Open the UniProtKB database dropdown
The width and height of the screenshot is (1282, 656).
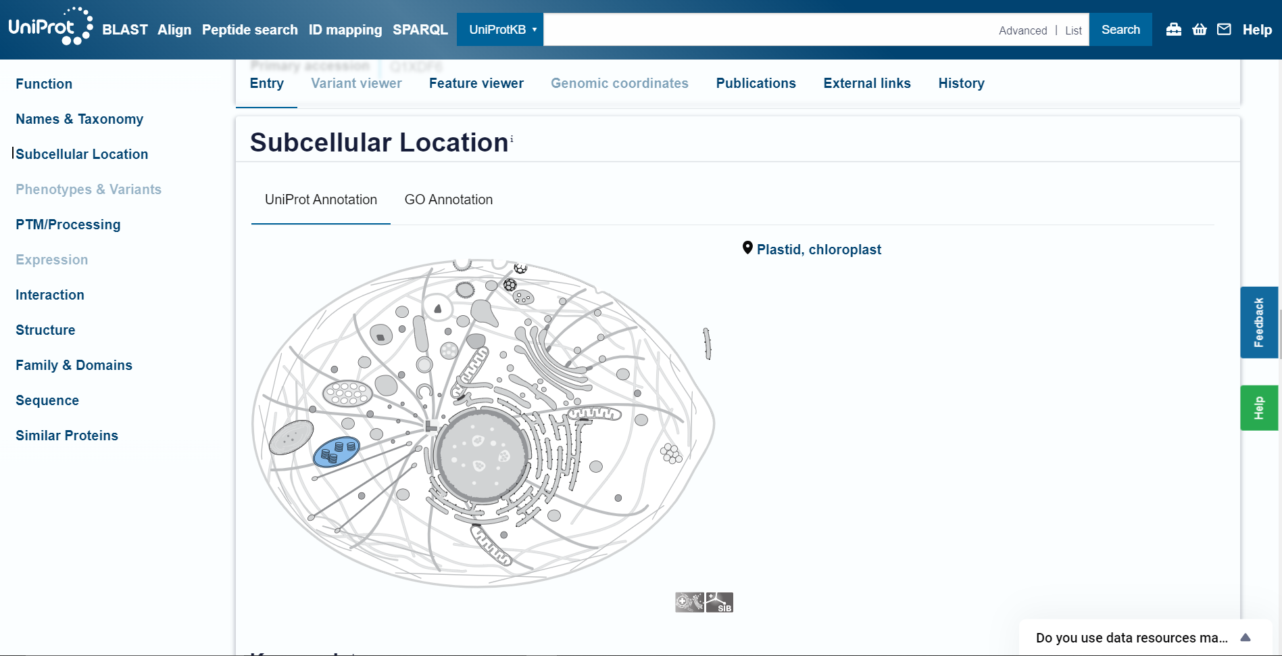coord(500,30)
